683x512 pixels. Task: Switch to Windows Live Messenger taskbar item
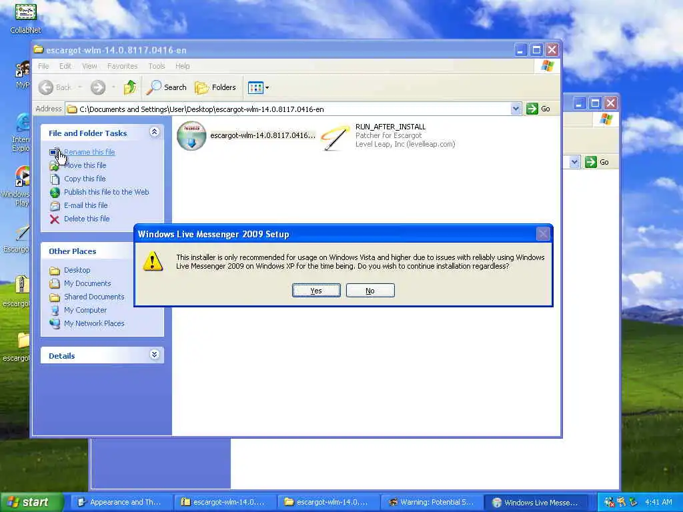tap(536, 503)
